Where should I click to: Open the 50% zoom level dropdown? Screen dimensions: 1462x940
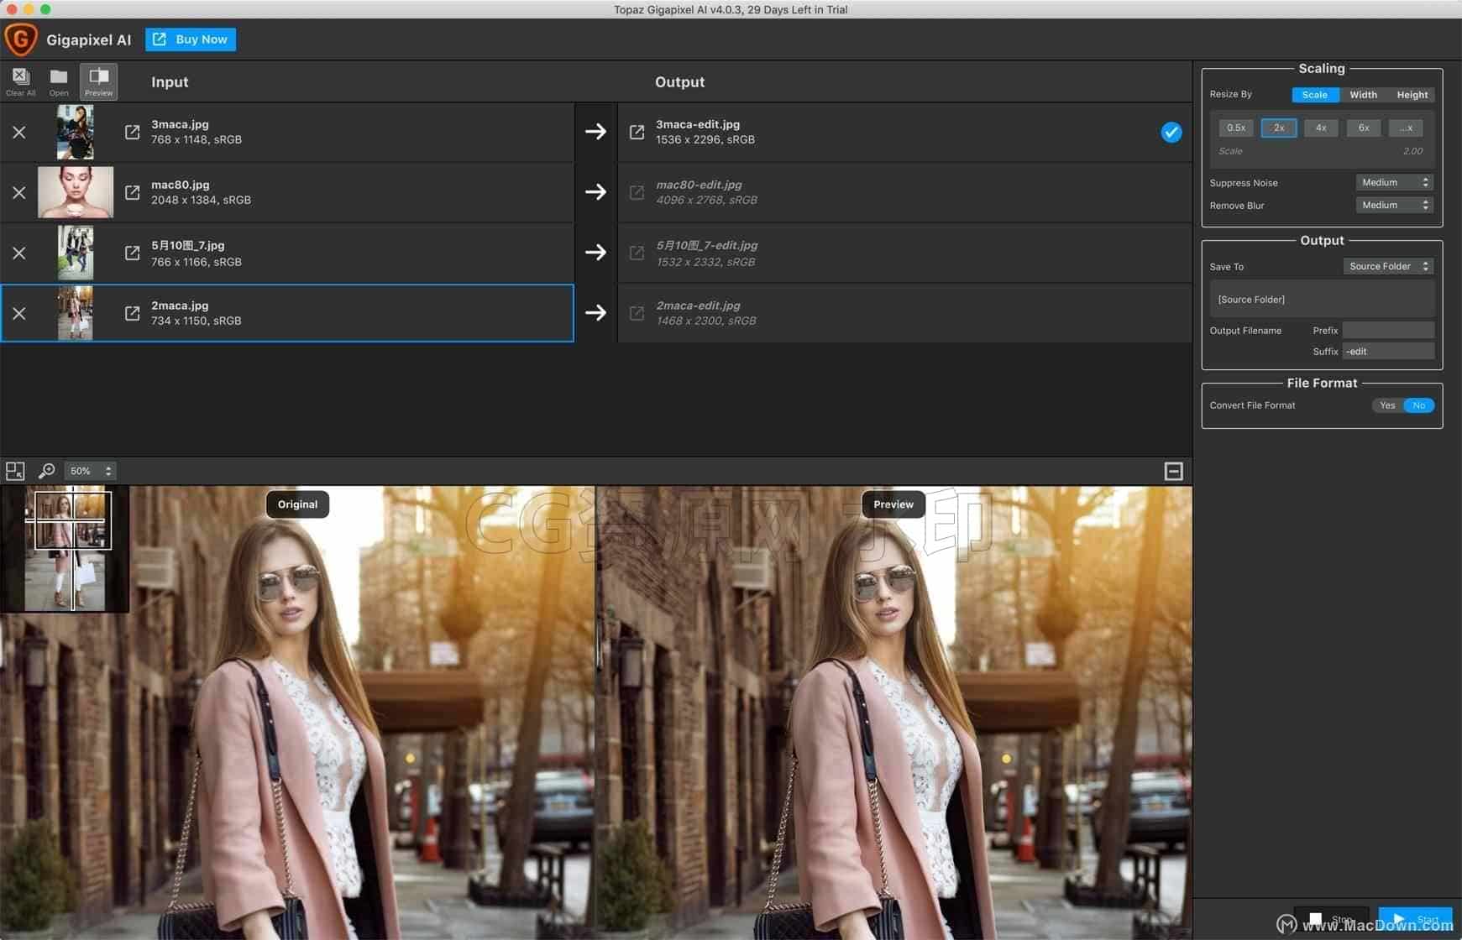(91, 471)
